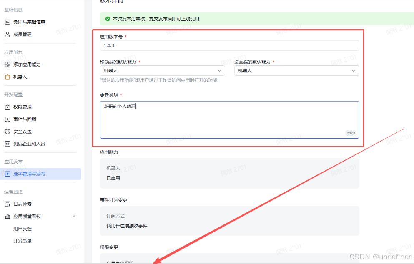Click the 机器人 robot icon in sidebar
The image size is (414, 264).
[x=8, y=77]
